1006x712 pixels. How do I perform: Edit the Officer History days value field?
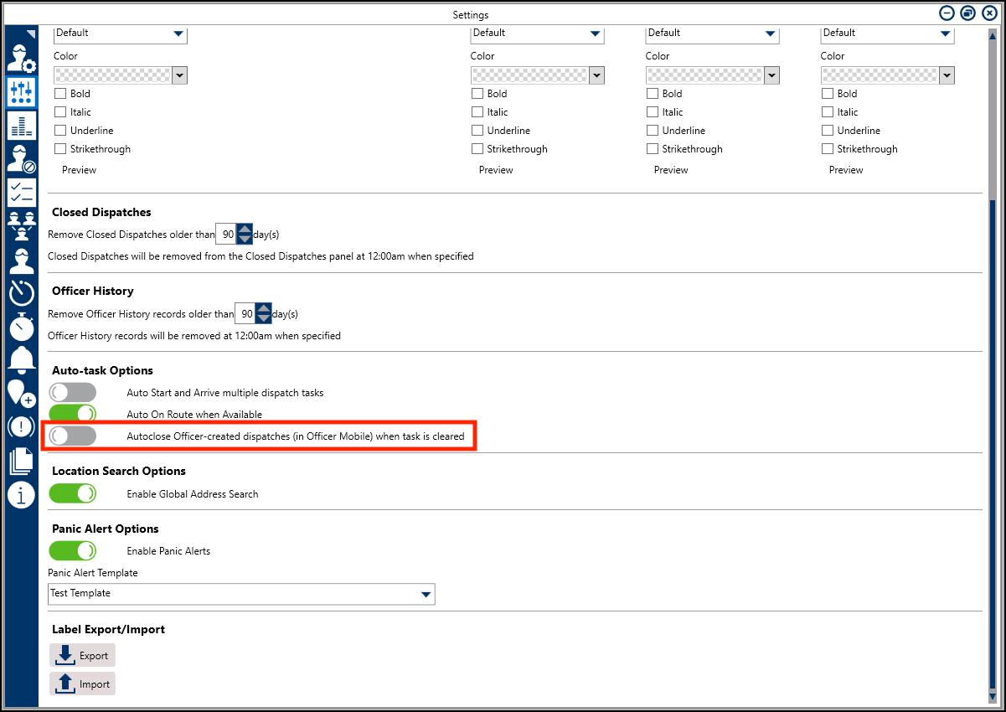point(247,312)
